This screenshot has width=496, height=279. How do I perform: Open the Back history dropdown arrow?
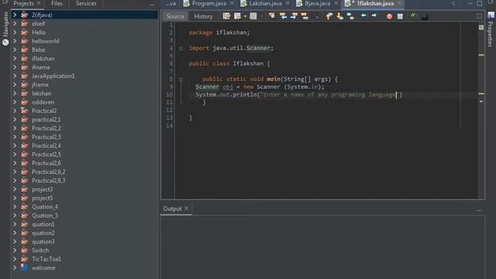pyautogui.click(x=245, y=16)
